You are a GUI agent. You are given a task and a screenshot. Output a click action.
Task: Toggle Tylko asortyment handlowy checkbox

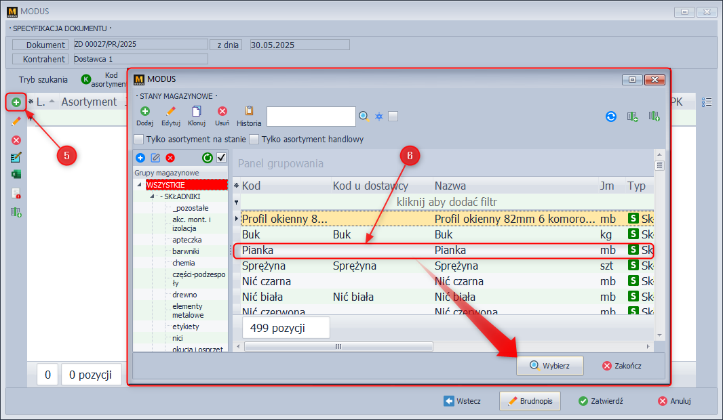coord(254,140)
